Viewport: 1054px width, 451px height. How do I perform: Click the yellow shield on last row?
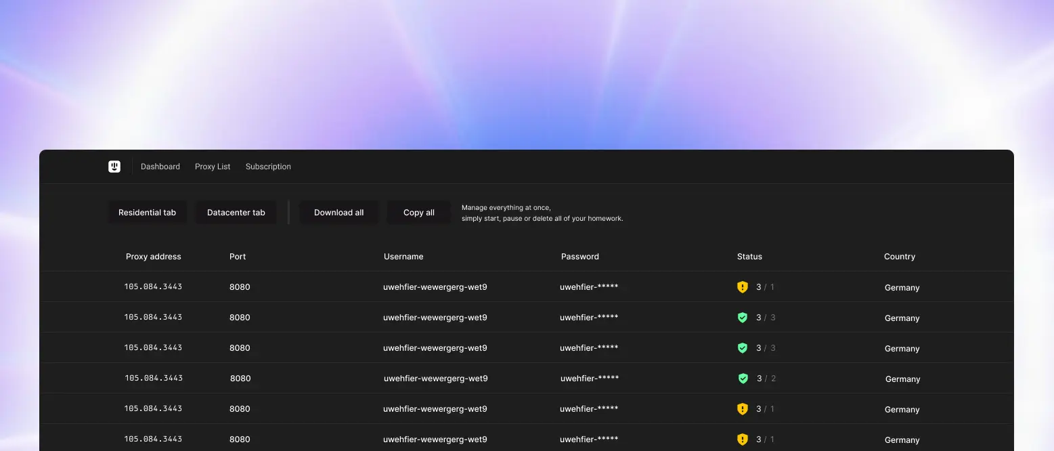pyautogui.click(x=742, y=439)
